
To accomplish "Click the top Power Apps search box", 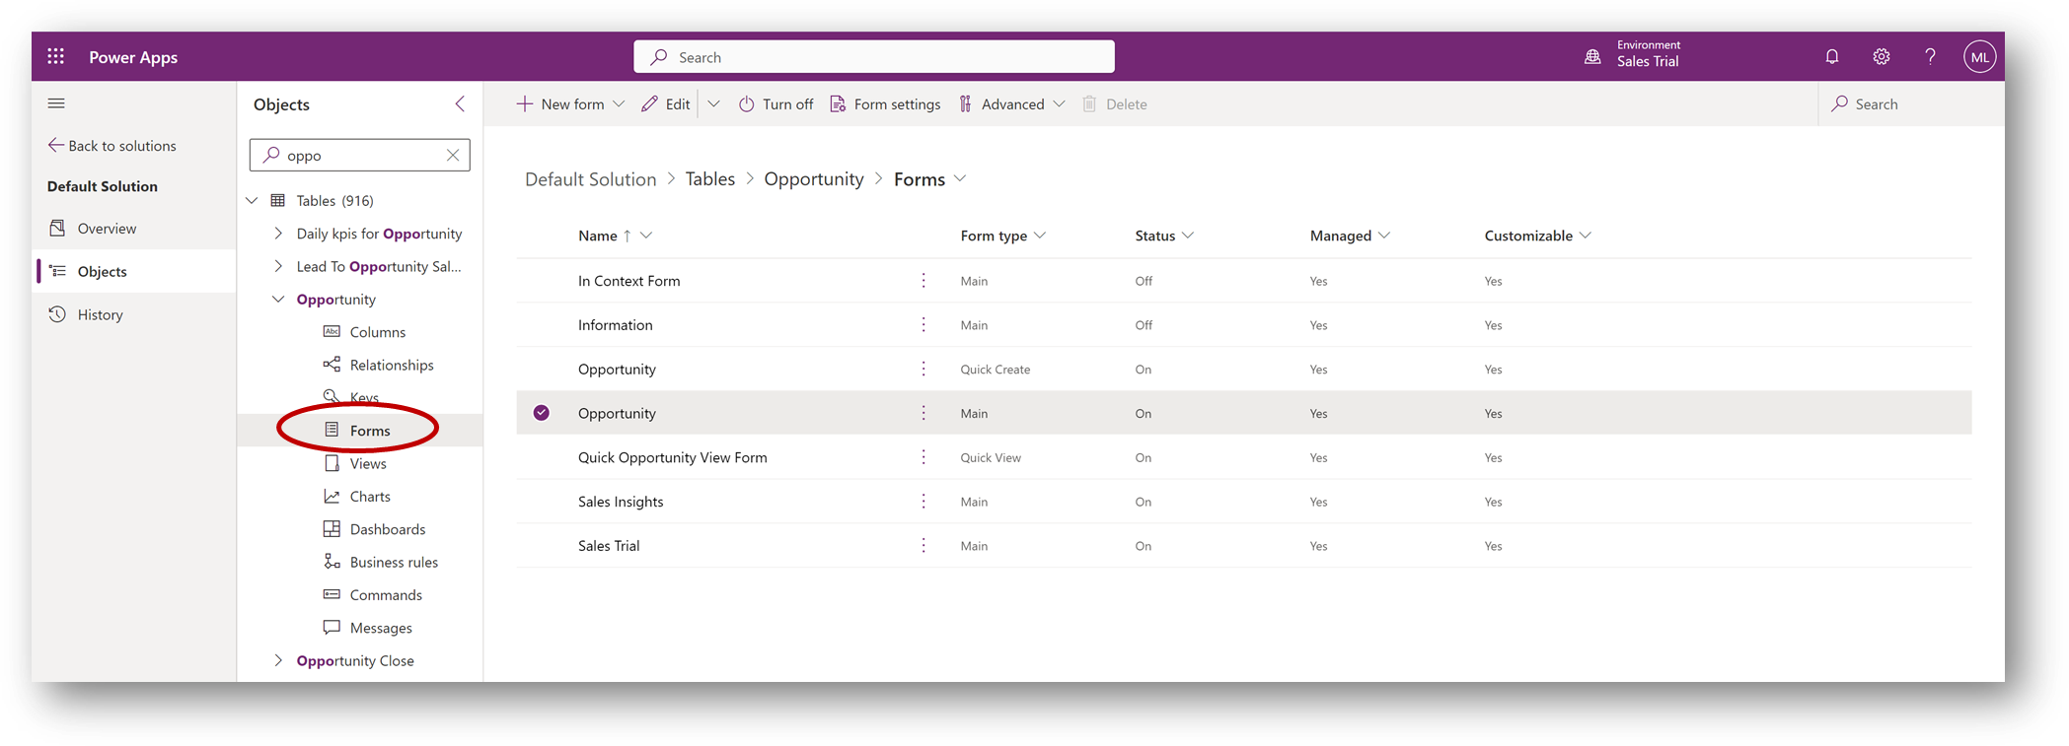I will [874, 57].
